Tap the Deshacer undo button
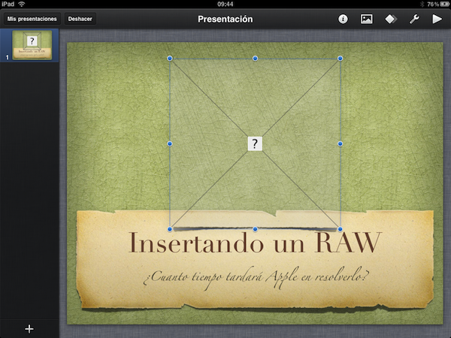Screen dimensions: 451x338 pos(80,19)
